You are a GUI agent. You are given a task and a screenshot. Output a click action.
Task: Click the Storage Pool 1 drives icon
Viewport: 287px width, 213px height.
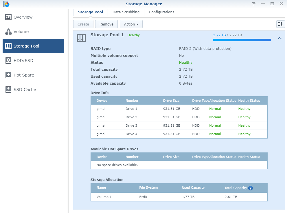click(81, 38)
